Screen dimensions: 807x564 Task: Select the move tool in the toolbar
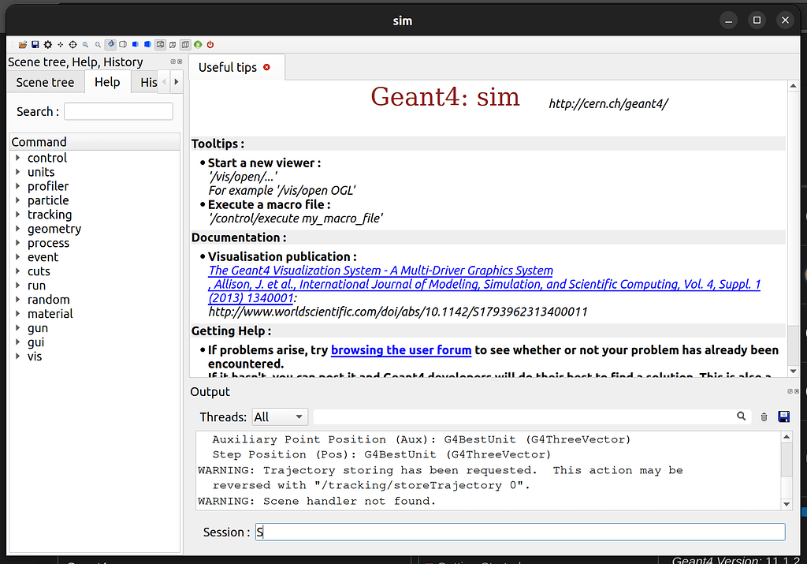[x=60, y=44]
